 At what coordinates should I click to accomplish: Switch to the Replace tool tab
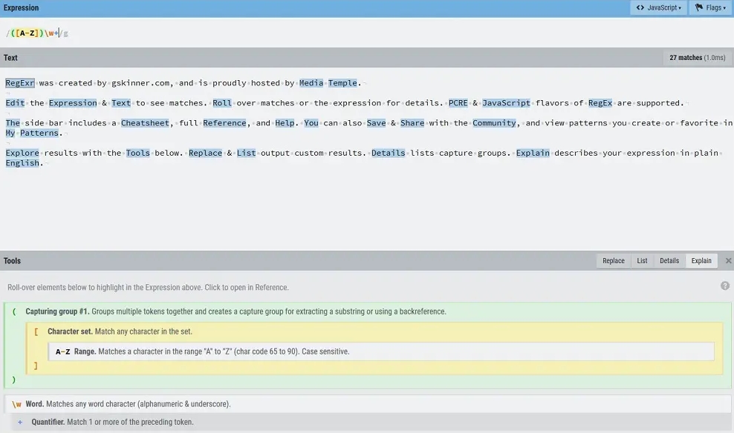click(613, 261)
